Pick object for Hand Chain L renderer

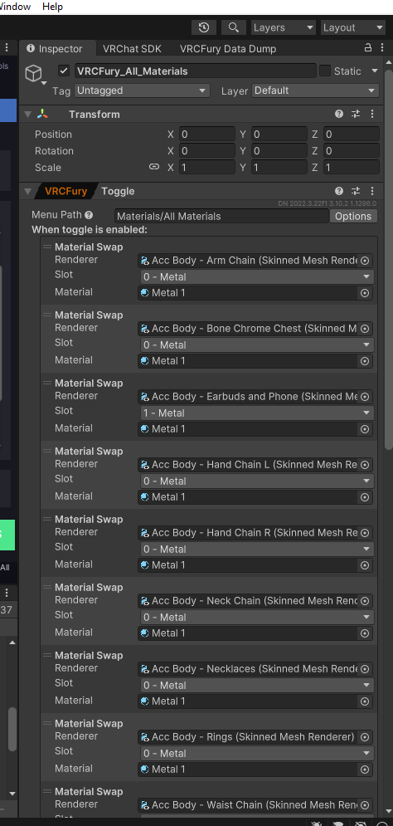(365, 465)
